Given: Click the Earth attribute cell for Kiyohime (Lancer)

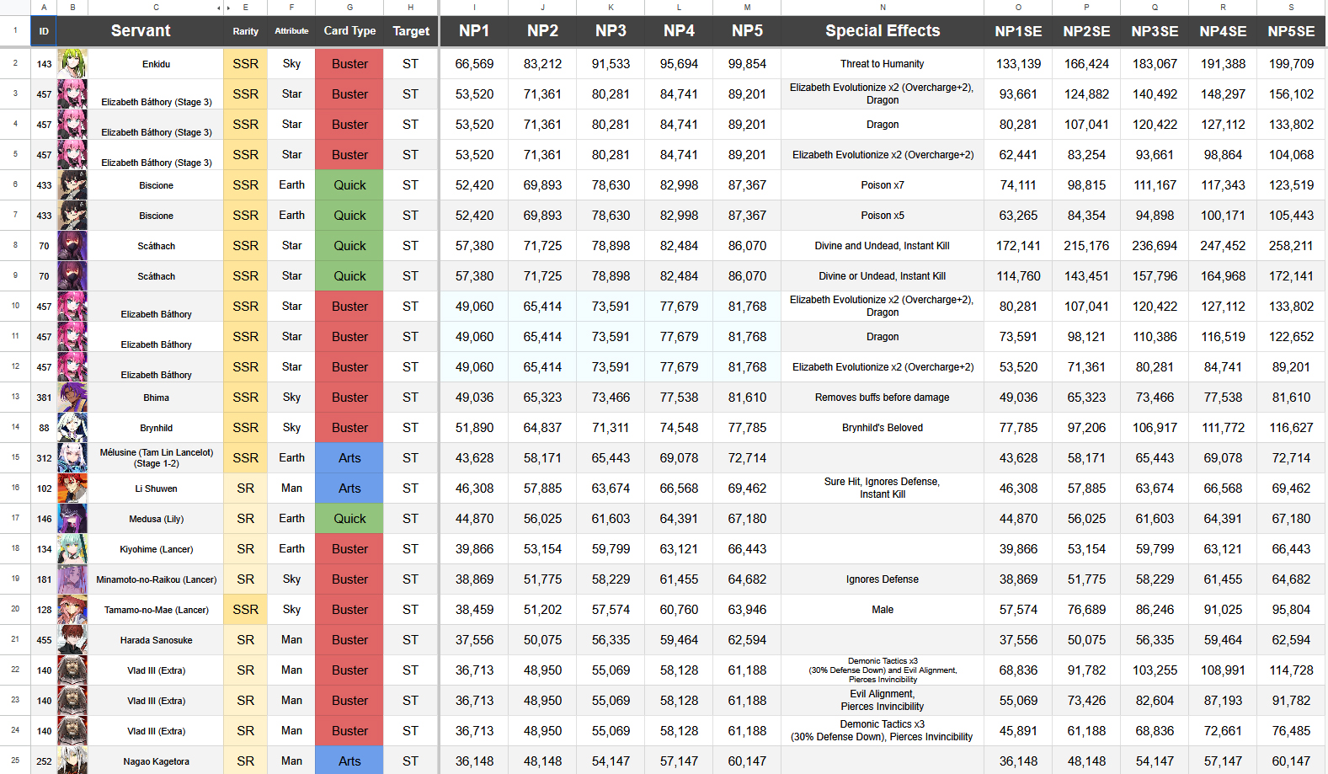Looking at the screenshot, I should coord(291,549).
